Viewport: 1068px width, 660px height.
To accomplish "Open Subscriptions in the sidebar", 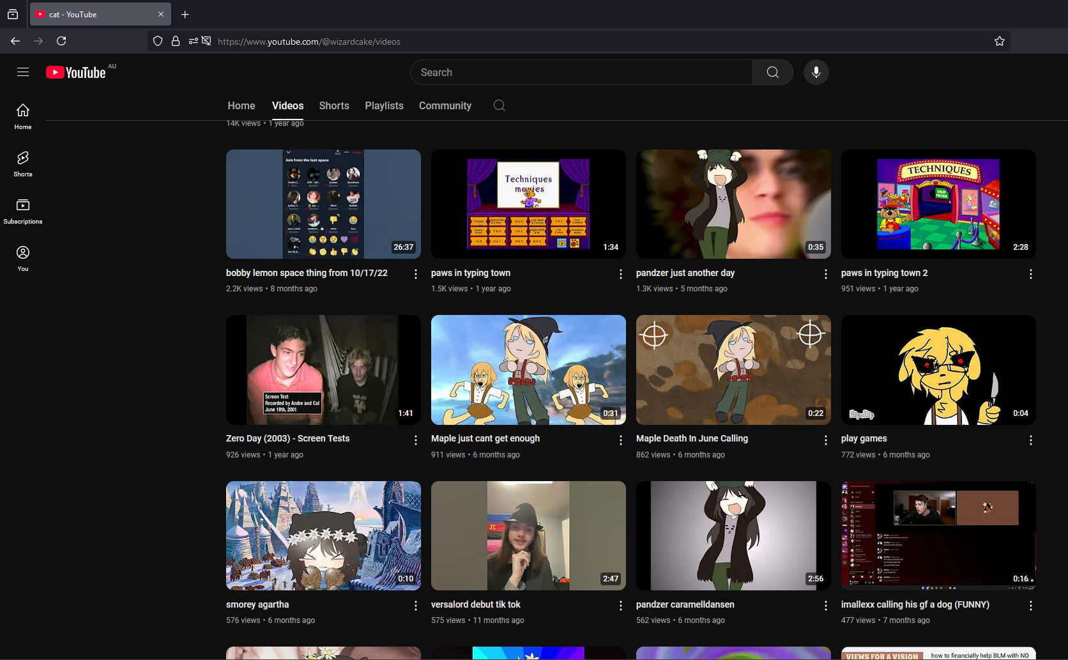I will click(23, 211).
